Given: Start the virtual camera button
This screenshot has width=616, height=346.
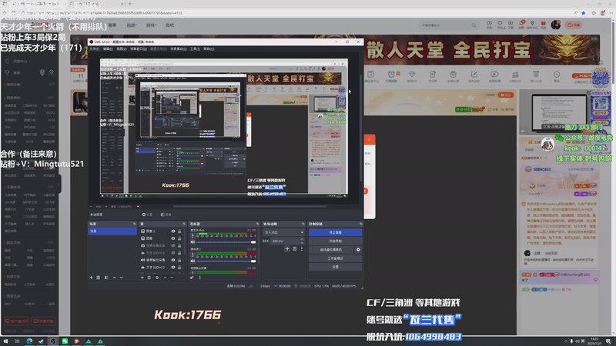Looking at the screenshot, I should pos(331,249).
